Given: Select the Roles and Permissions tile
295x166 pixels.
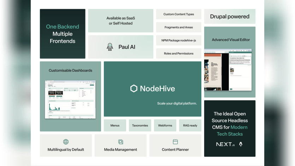Looking at the screenshot, I should 179,53.
